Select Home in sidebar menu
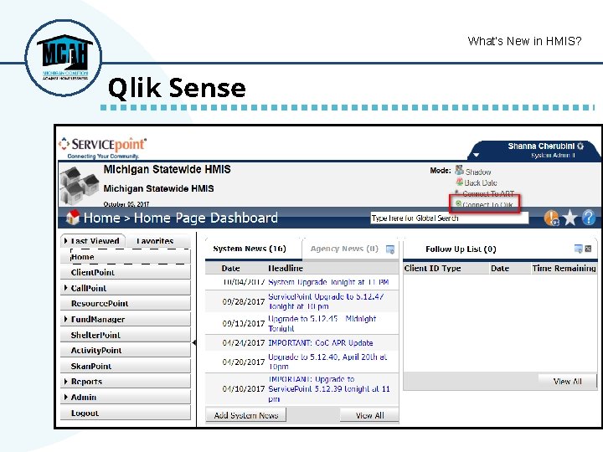603x452 pixels. point(126,256)
